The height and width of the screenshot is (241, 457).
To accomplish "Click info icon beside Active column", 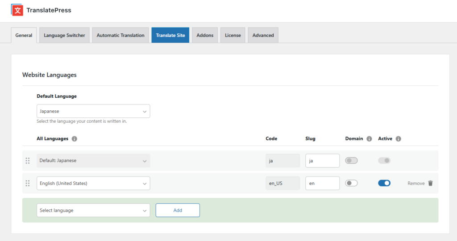I will click(398, 139).
